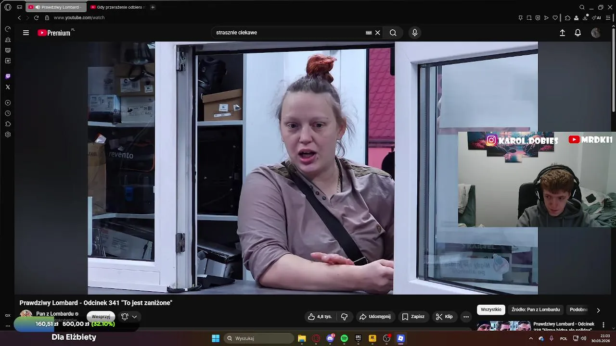Click the browser pinboard pin icon
The height and width of the screenshot is (346, 616).
(520, 18)
